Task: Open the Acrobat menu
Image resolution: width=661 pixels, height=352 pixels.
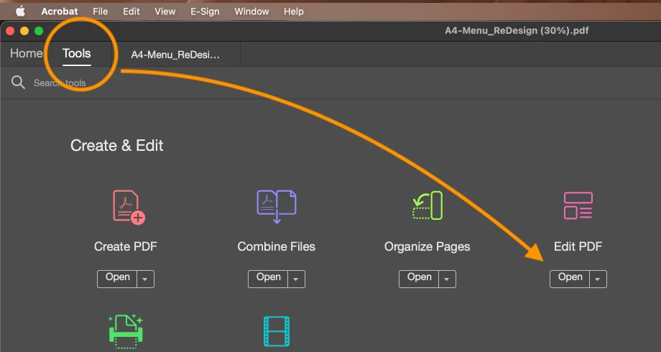Action: click(60, 11)
